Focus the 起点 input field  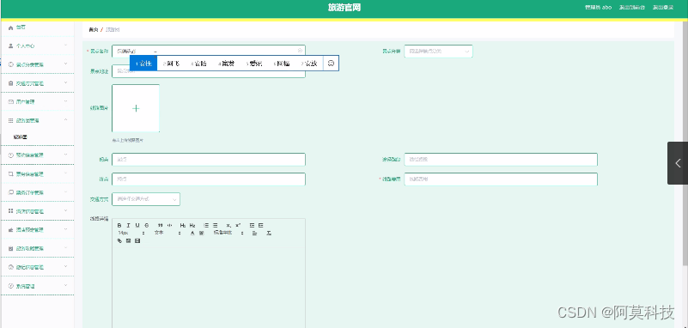[209, 160]
